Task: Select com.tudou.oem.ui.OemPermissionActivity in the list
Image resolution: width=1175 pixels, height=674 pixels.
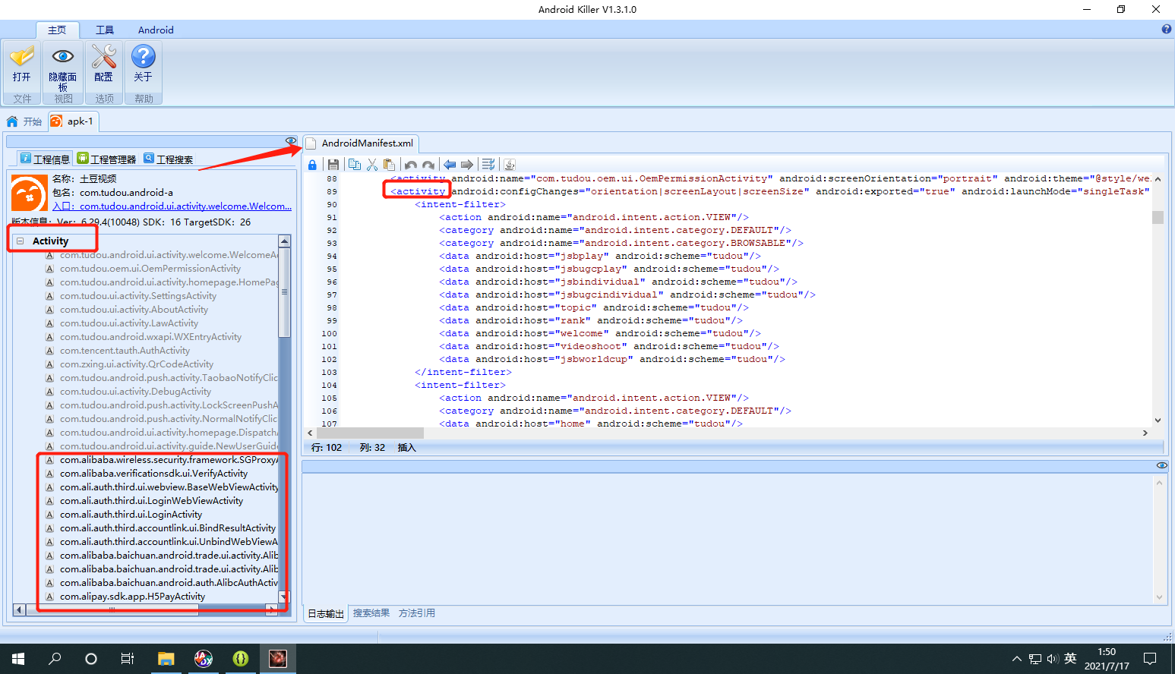Action: point(150,269)
